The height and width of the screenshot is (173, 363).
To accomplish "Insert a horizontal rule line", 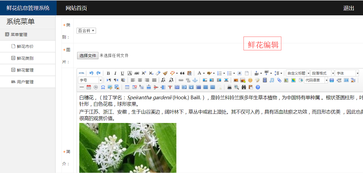I will click(x=82, y=87).
